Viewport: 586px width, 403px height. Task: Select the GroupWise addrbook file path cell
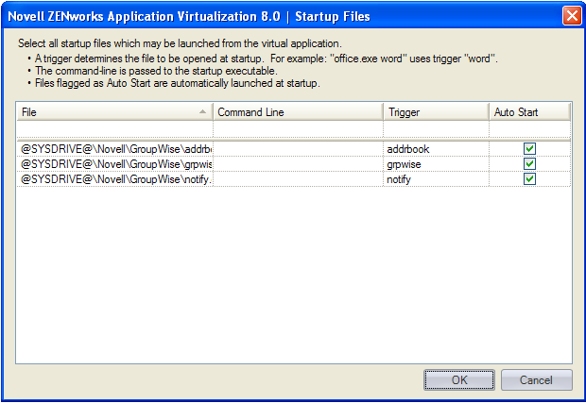(115, 149)
